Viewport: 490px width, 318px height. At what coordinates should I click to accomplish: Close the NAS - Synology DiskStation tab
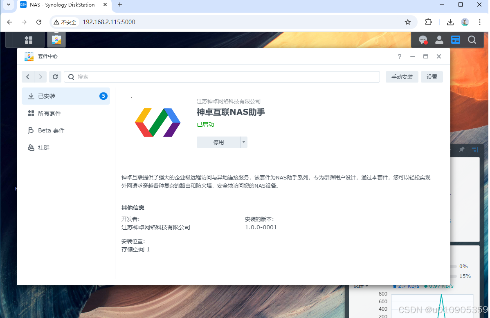click(x=105, y=4)
